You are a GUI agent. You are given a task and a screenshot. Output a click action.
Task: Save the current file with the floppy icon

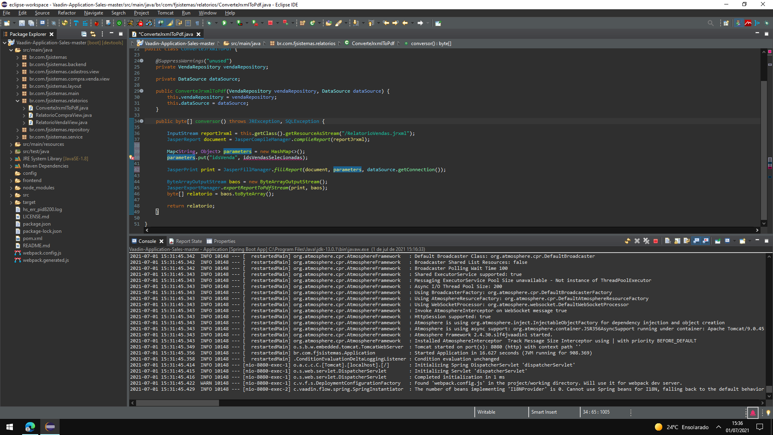(x=22, y=23)
